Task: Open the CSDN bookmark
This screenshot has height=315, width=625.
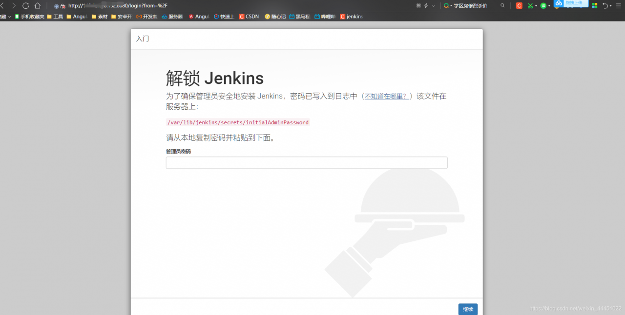Action: click(249, 17)
